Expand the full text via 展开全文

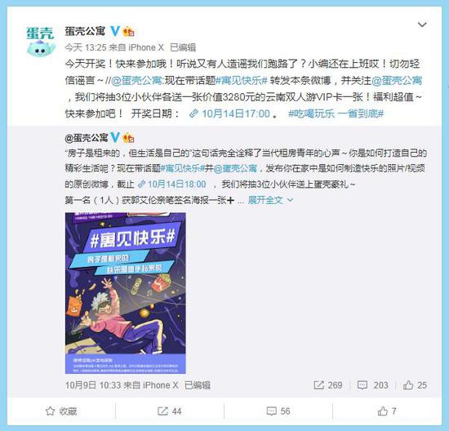(270, 200)
